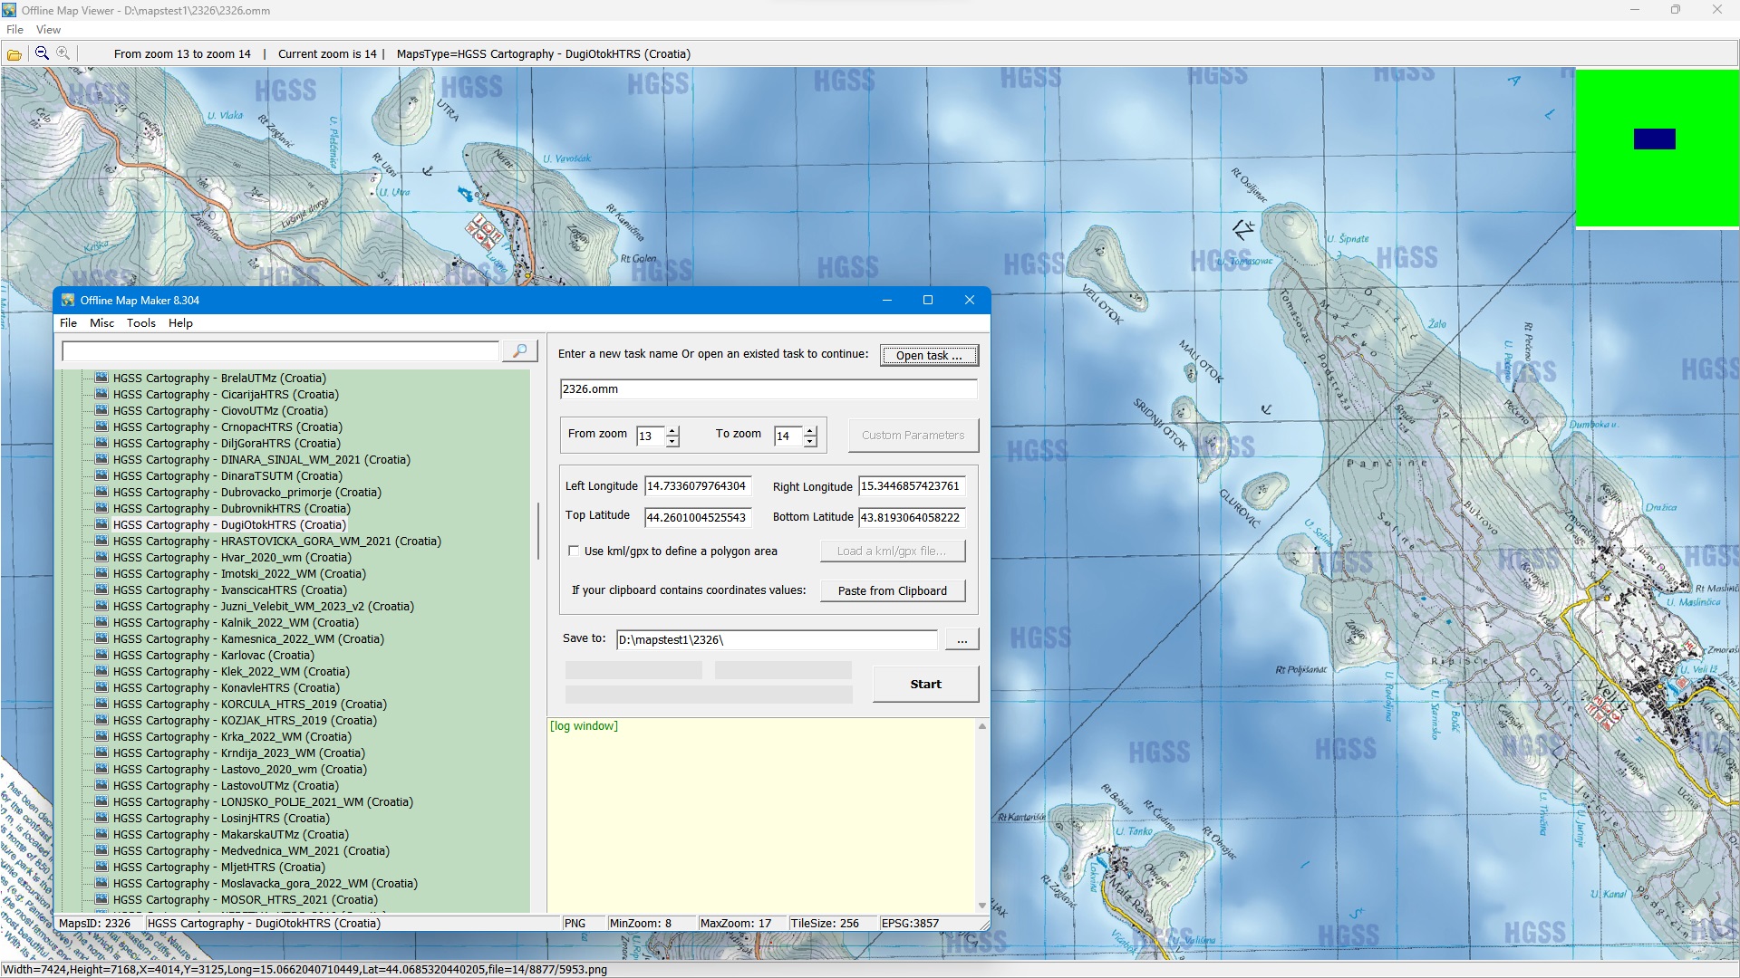Increase the To zoom value

coord(810,430)
